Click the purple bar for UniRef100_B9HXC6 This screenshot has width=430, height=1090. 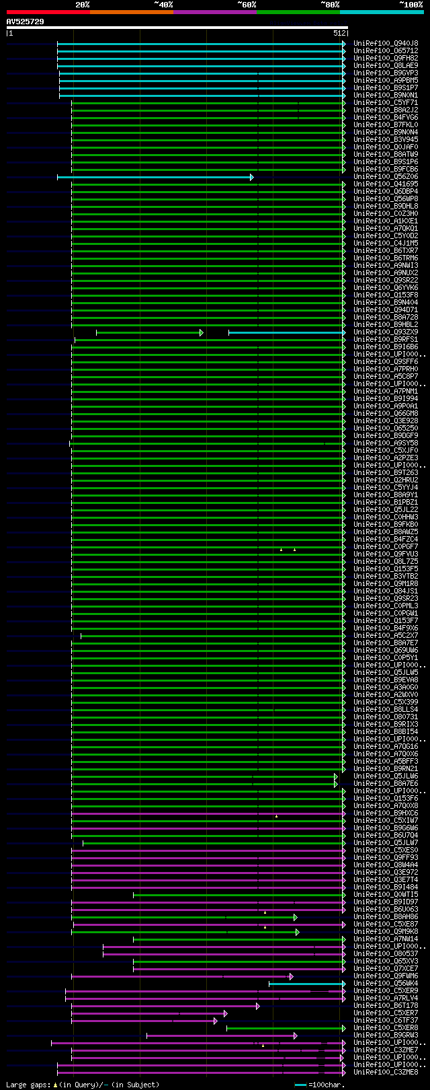click(208, 813)
